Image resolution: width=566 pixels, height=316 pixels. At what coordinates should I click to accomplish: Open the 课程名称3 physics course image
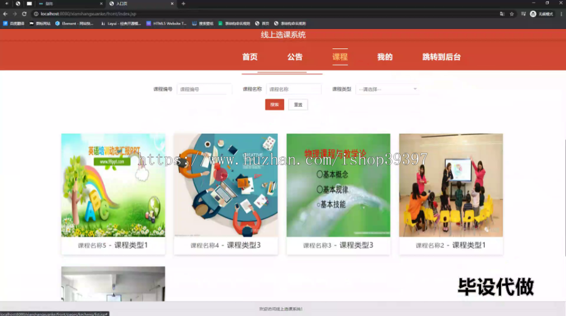point(338,185)
